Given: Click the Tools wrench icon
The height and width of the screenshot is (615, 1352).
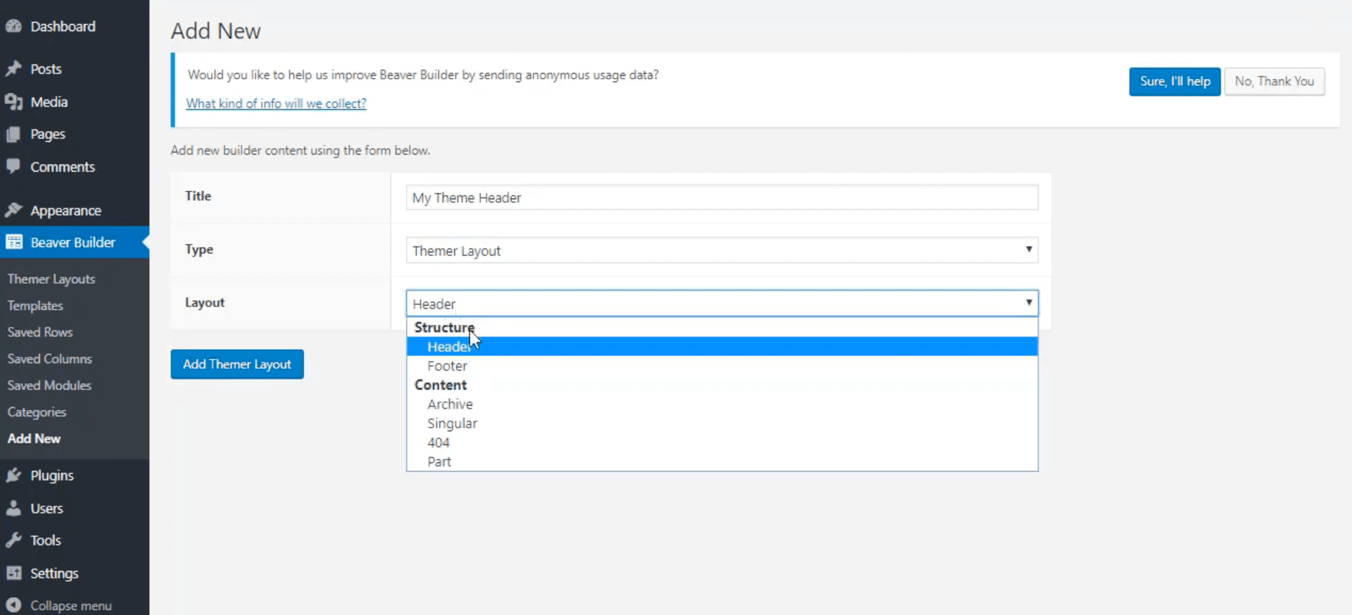Looking at the screenshot, I should pos(13,541).
